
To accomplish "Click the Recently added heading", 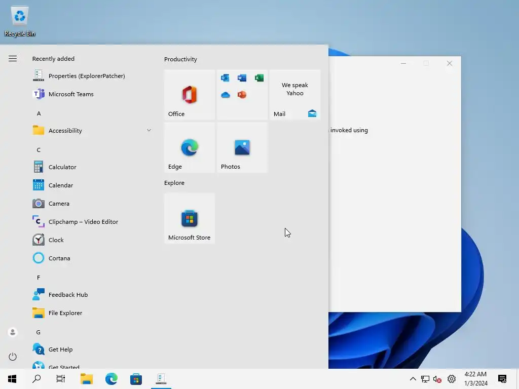I will (x=53, y=59).
